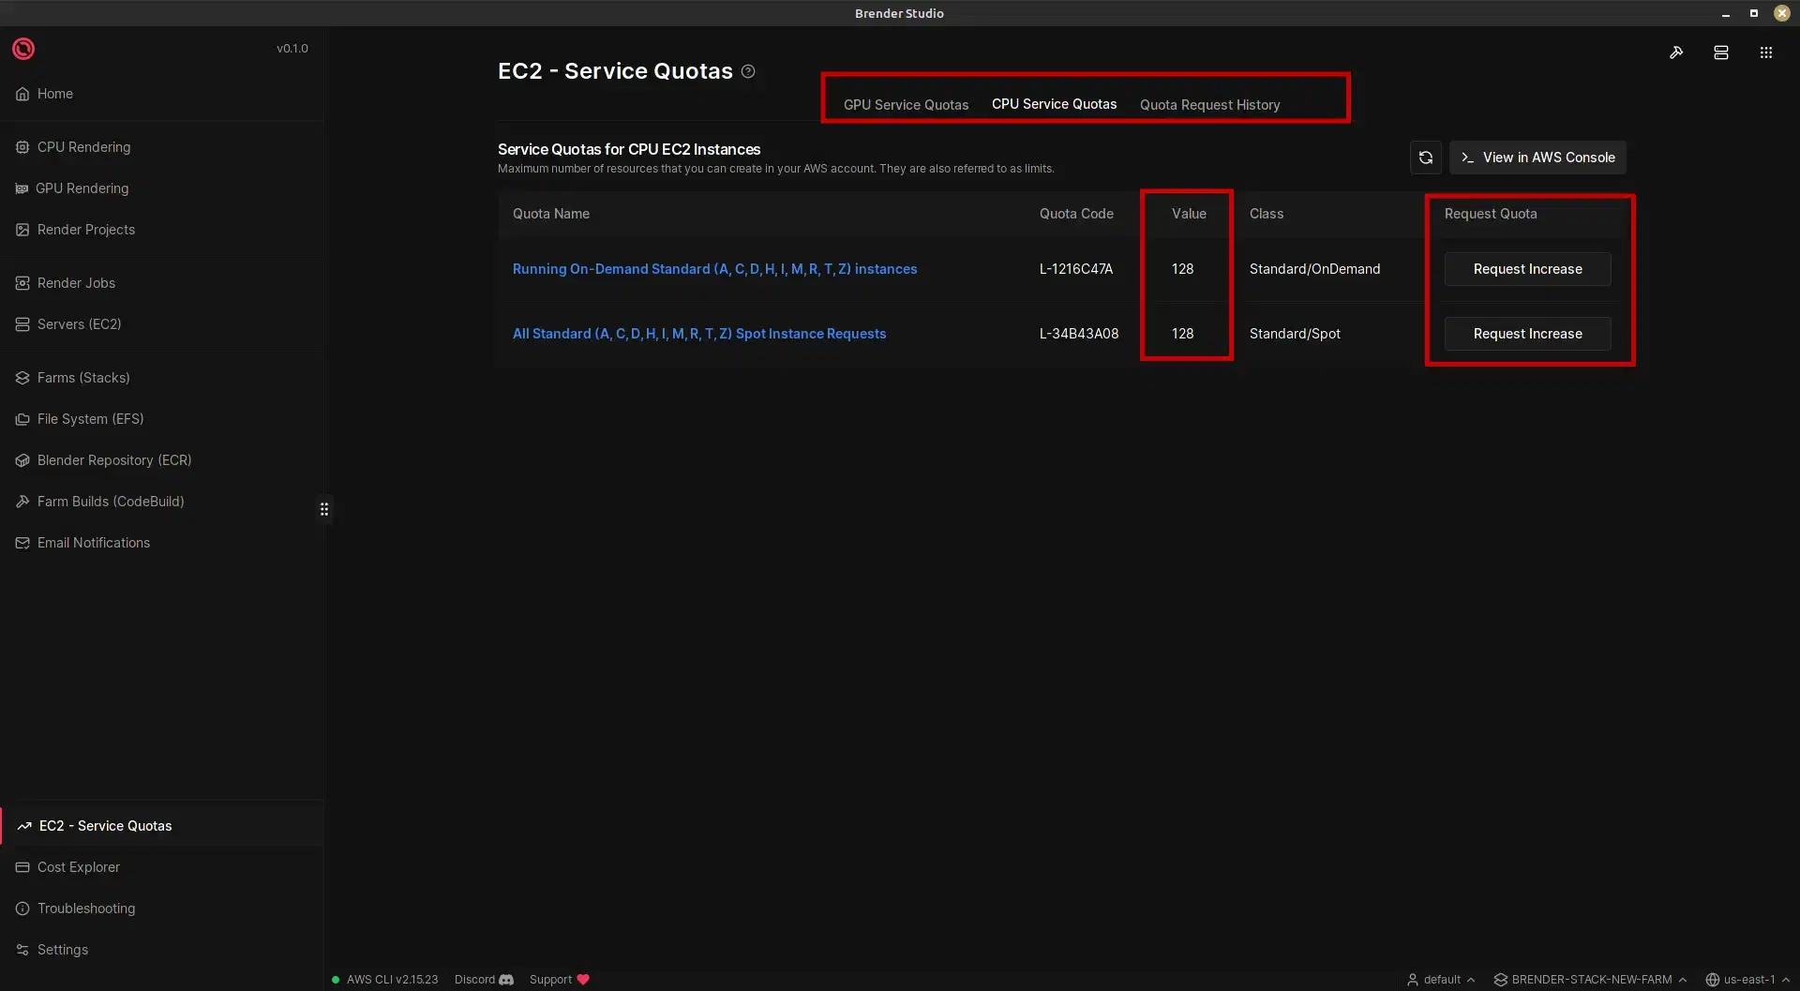Click the v0.1.0 version label
This screenshot has height=991, width=1800.
292,49
